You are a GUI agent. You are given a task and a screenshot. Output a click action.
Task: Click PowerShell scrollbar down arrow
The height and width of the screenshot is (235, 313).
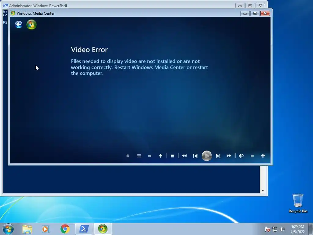click(x=263, y=191)
